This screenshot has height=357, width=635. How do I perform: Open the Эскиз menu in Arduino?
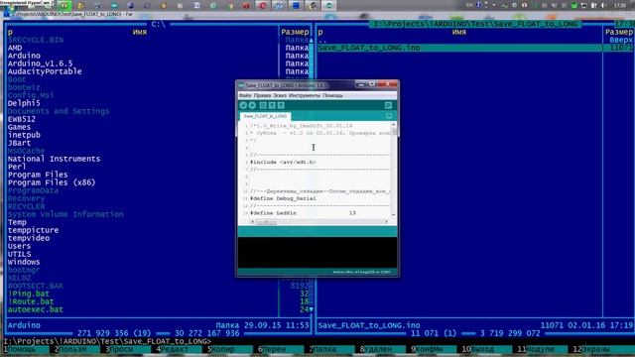click(280, 95)
